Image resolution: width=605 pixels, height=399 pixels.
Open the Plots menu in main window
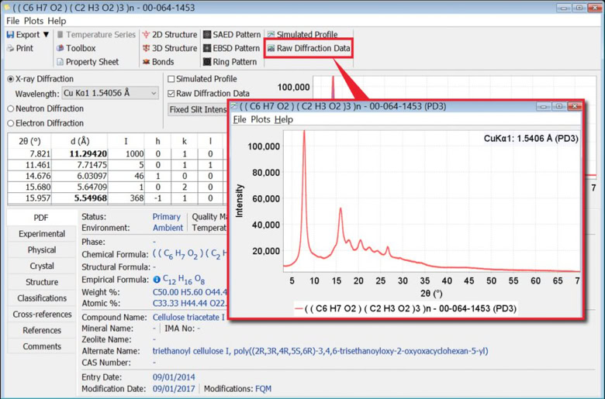point(33,21)
